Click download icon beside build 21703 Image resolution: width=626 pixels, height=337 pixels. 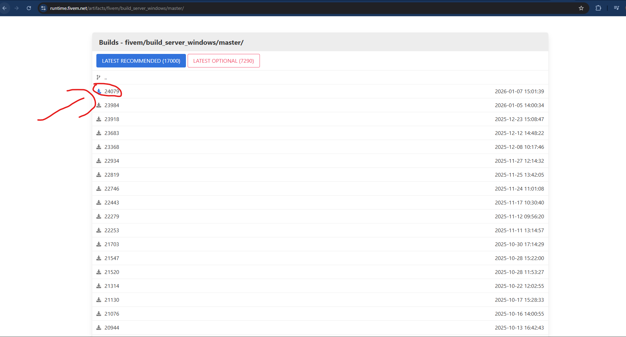coord(99,244)
